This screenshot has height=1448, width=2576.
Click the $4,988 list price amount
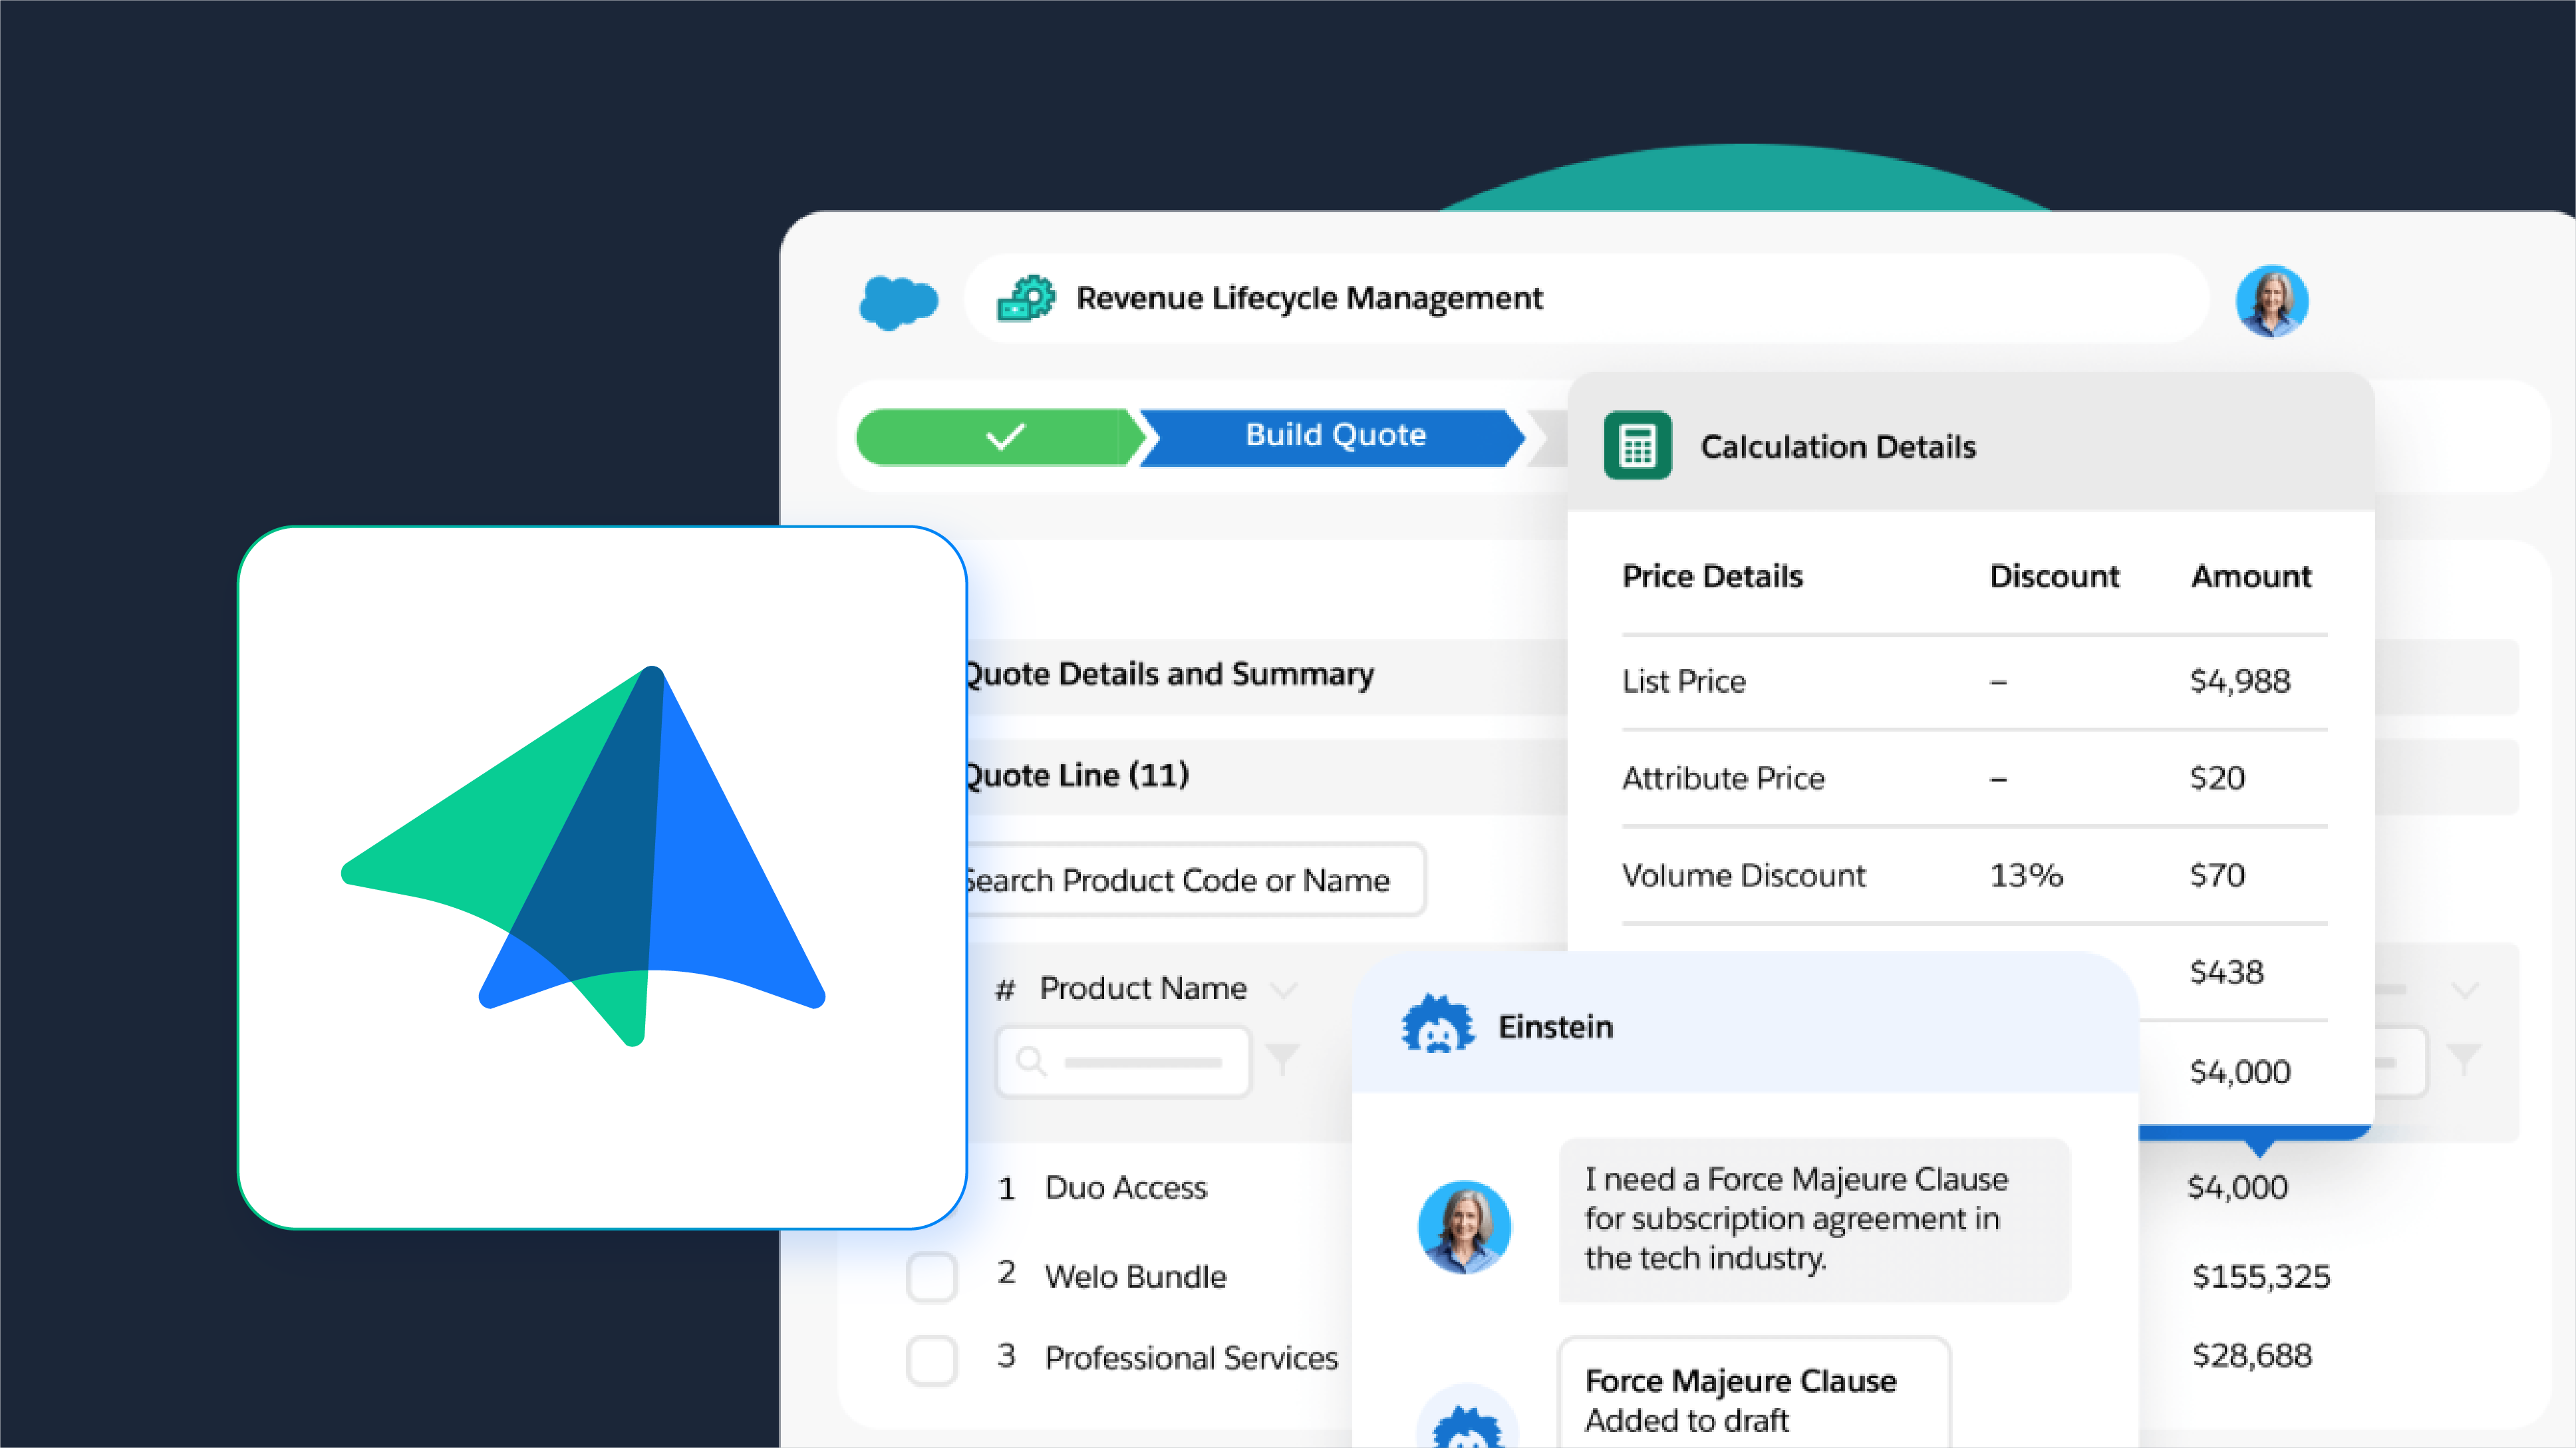[x=2240, y=681]
